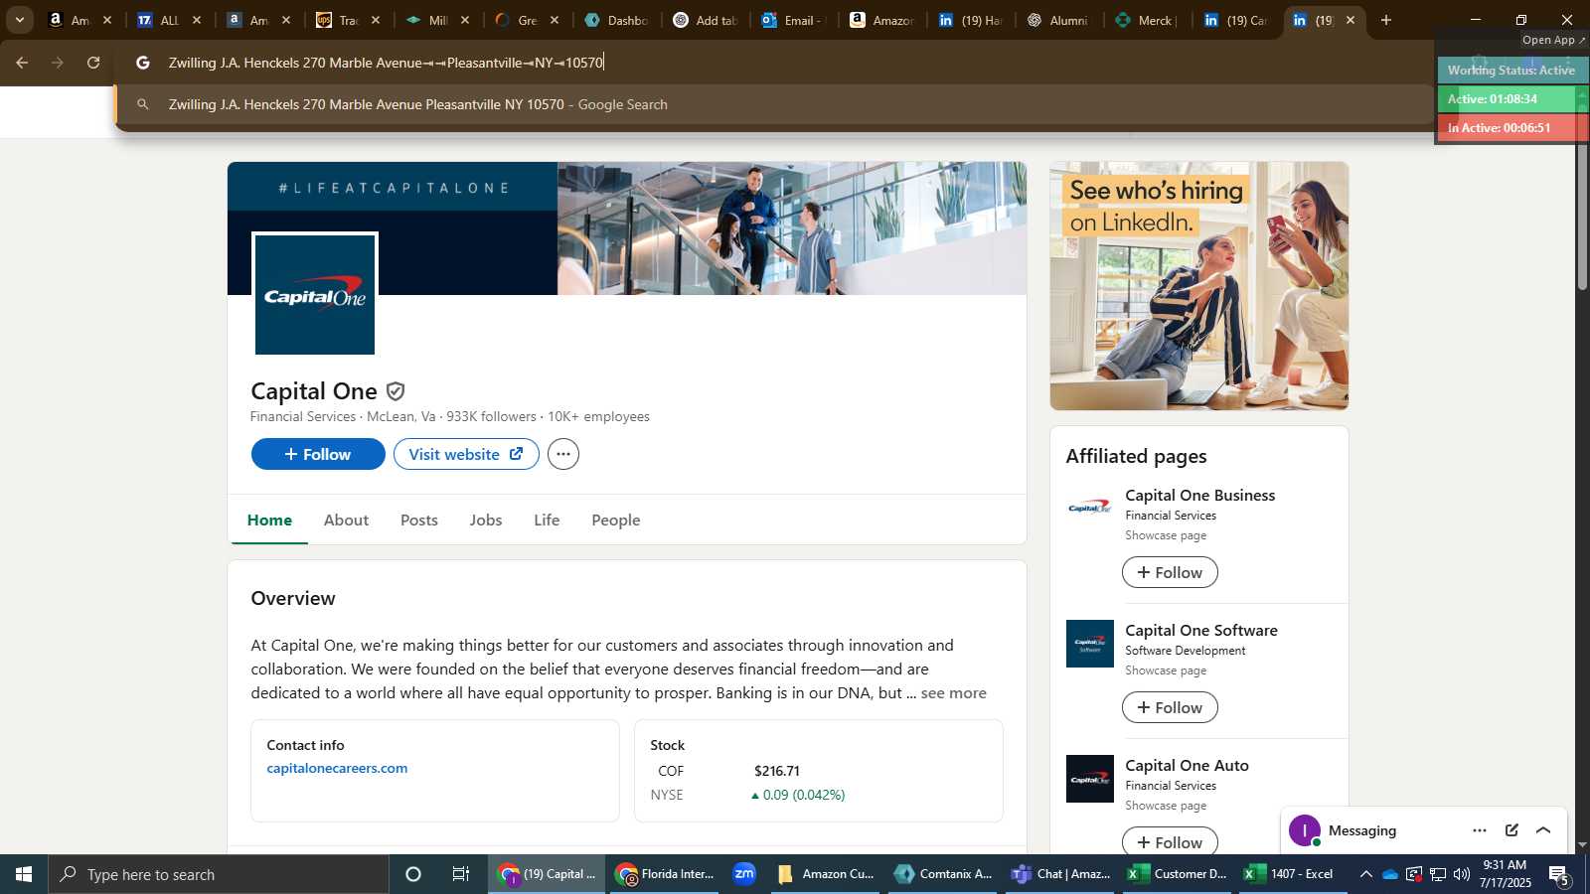Reload the page with refresh icon

[x=93, y=63]
